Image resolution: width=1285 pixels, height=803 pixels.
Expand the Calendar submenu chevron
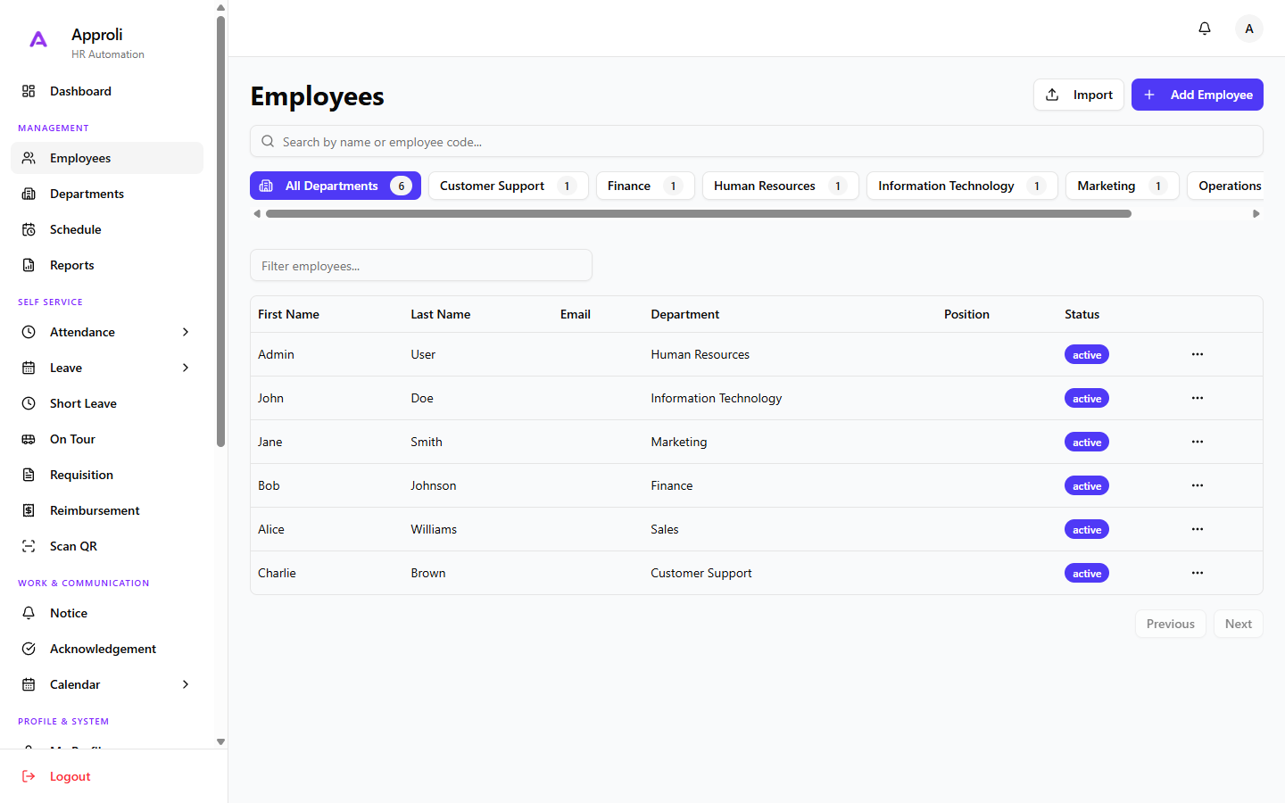point(186,684)
